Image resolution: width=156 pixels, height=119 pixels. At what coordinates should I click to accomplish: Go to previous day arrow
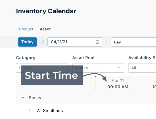coord(43,42)
